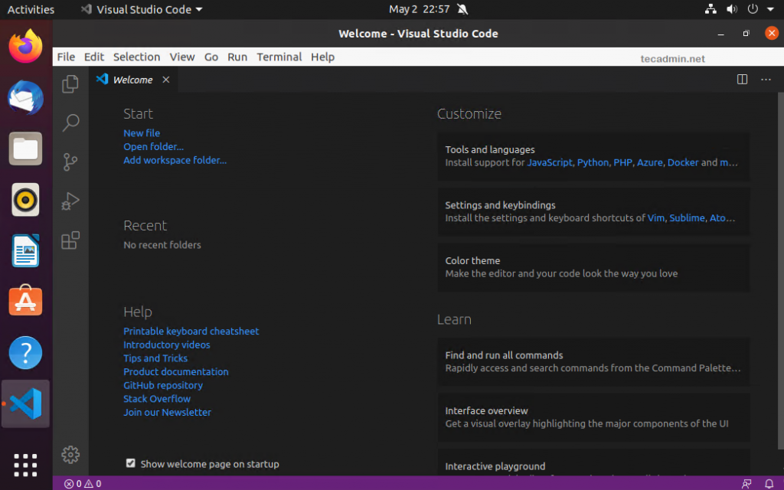Open the Search view icon

[x=70, y=122]
